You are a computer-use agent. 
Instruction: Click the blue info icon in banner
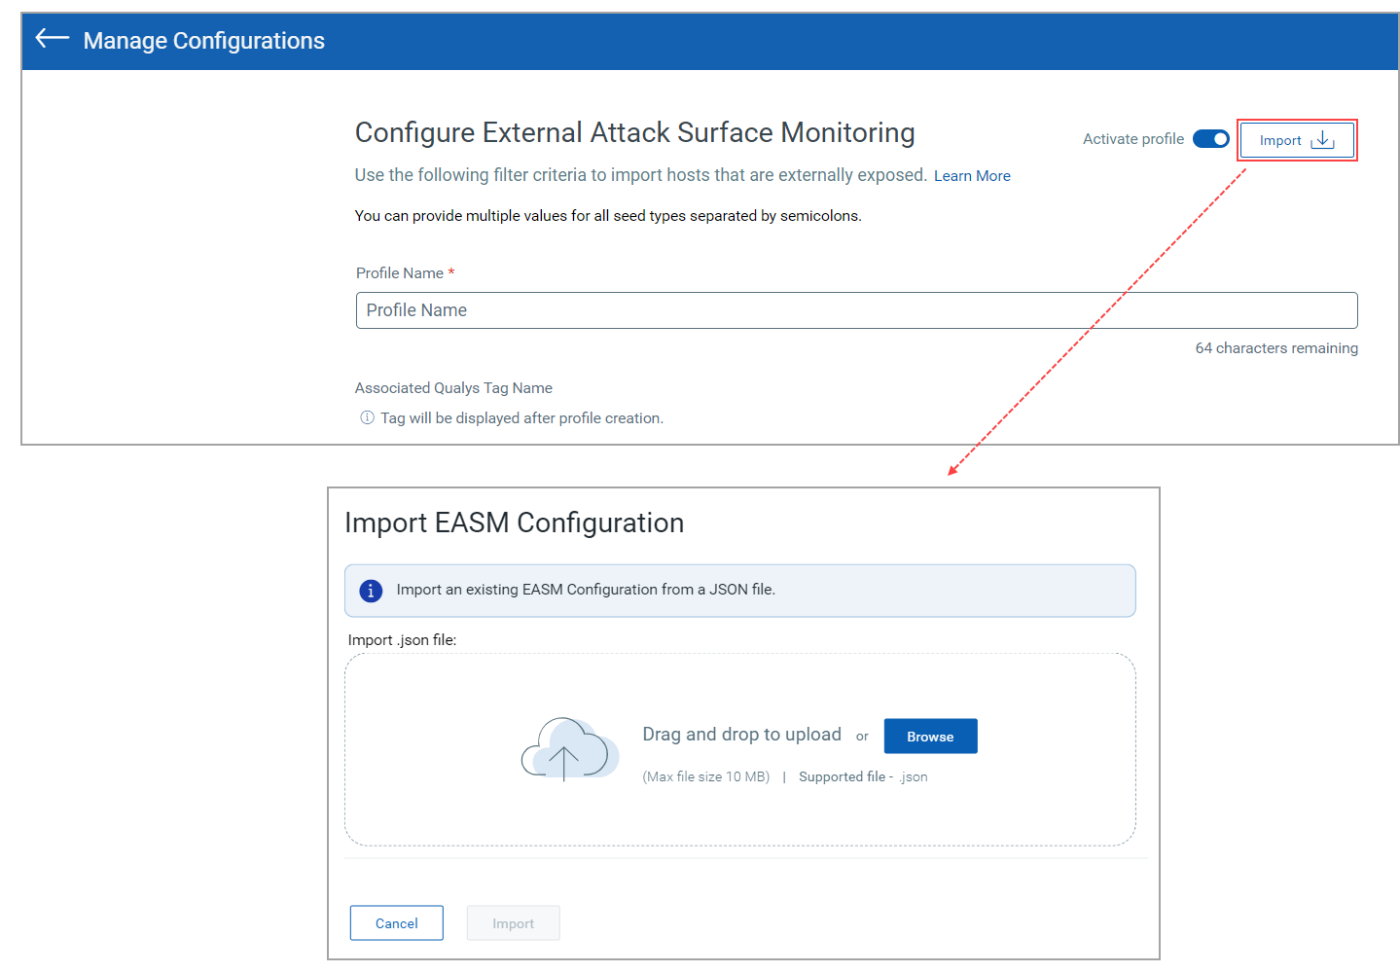(371, 591)
